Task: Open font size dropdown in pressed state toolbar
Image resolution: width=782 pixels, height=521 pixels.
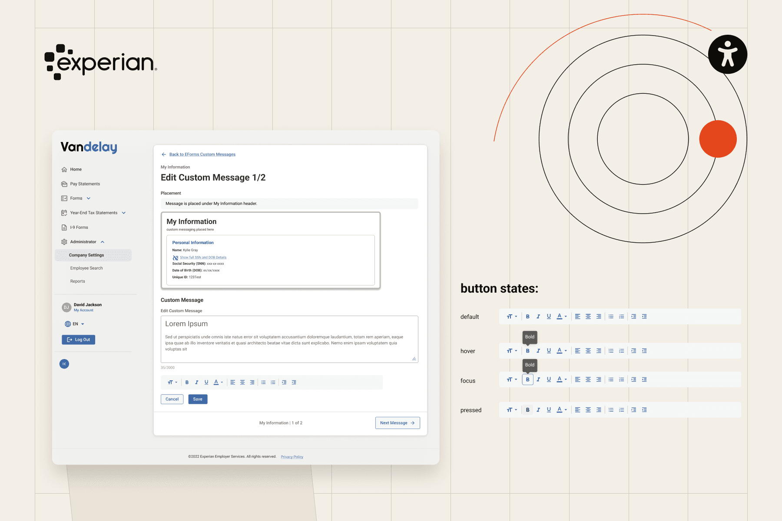Action: pyautogui.click(x=512, y=410)
